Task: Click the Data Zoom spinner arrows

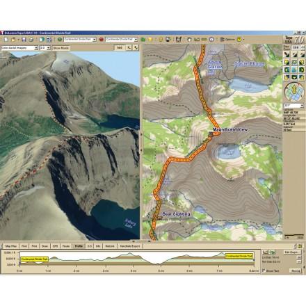Action: click(x=303, y=47)
